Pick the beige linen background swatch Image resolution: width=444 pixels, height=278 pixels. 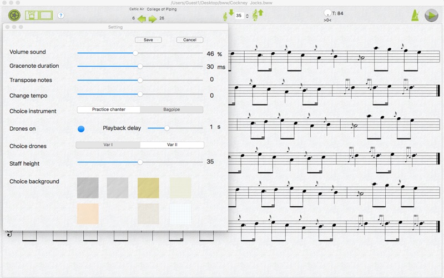pos(148,214)
